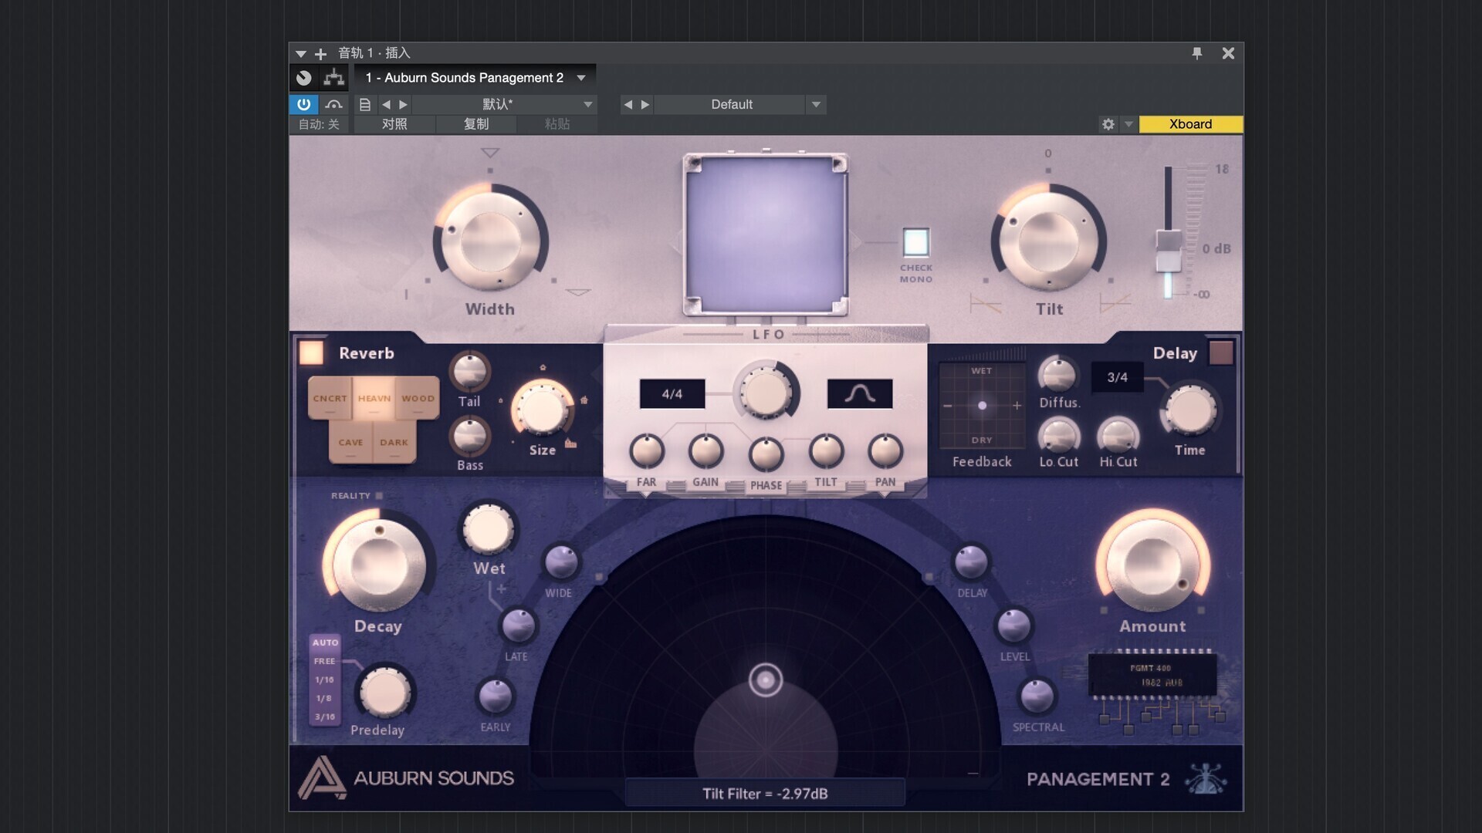Select WOOD reverb type
This screenshot has height=833, width=1482.
418,398
